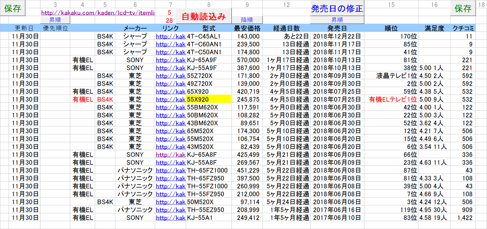Open the link for KJ-55A1
The height and width of the screenshot is (229, 487).
(171, 218)
